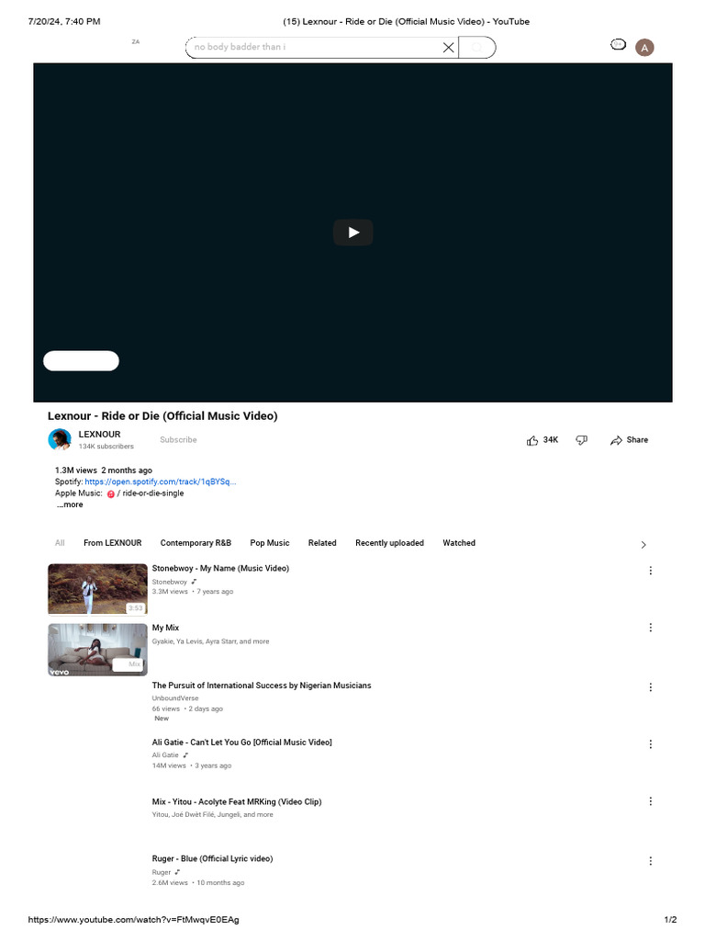The image size is (705, 941).
Task: Open three-dot menu for My Mix
Action: [x=651, y=628]
